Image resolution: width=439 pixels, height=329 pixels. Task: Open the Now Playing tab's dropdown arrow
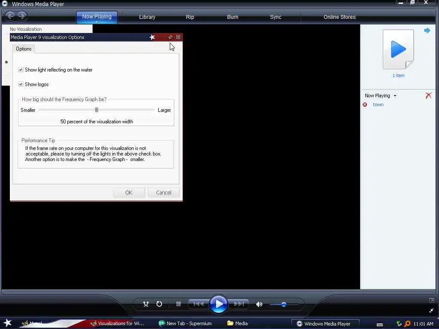point(96,22)
